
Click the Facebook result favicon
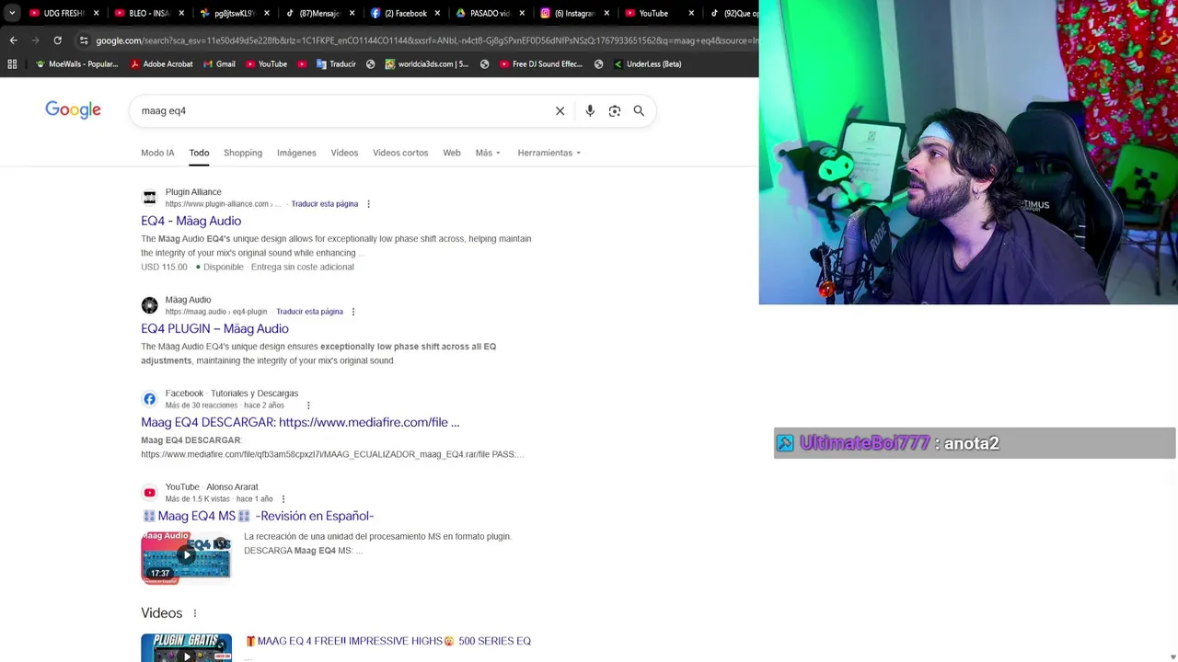[149, 399]
